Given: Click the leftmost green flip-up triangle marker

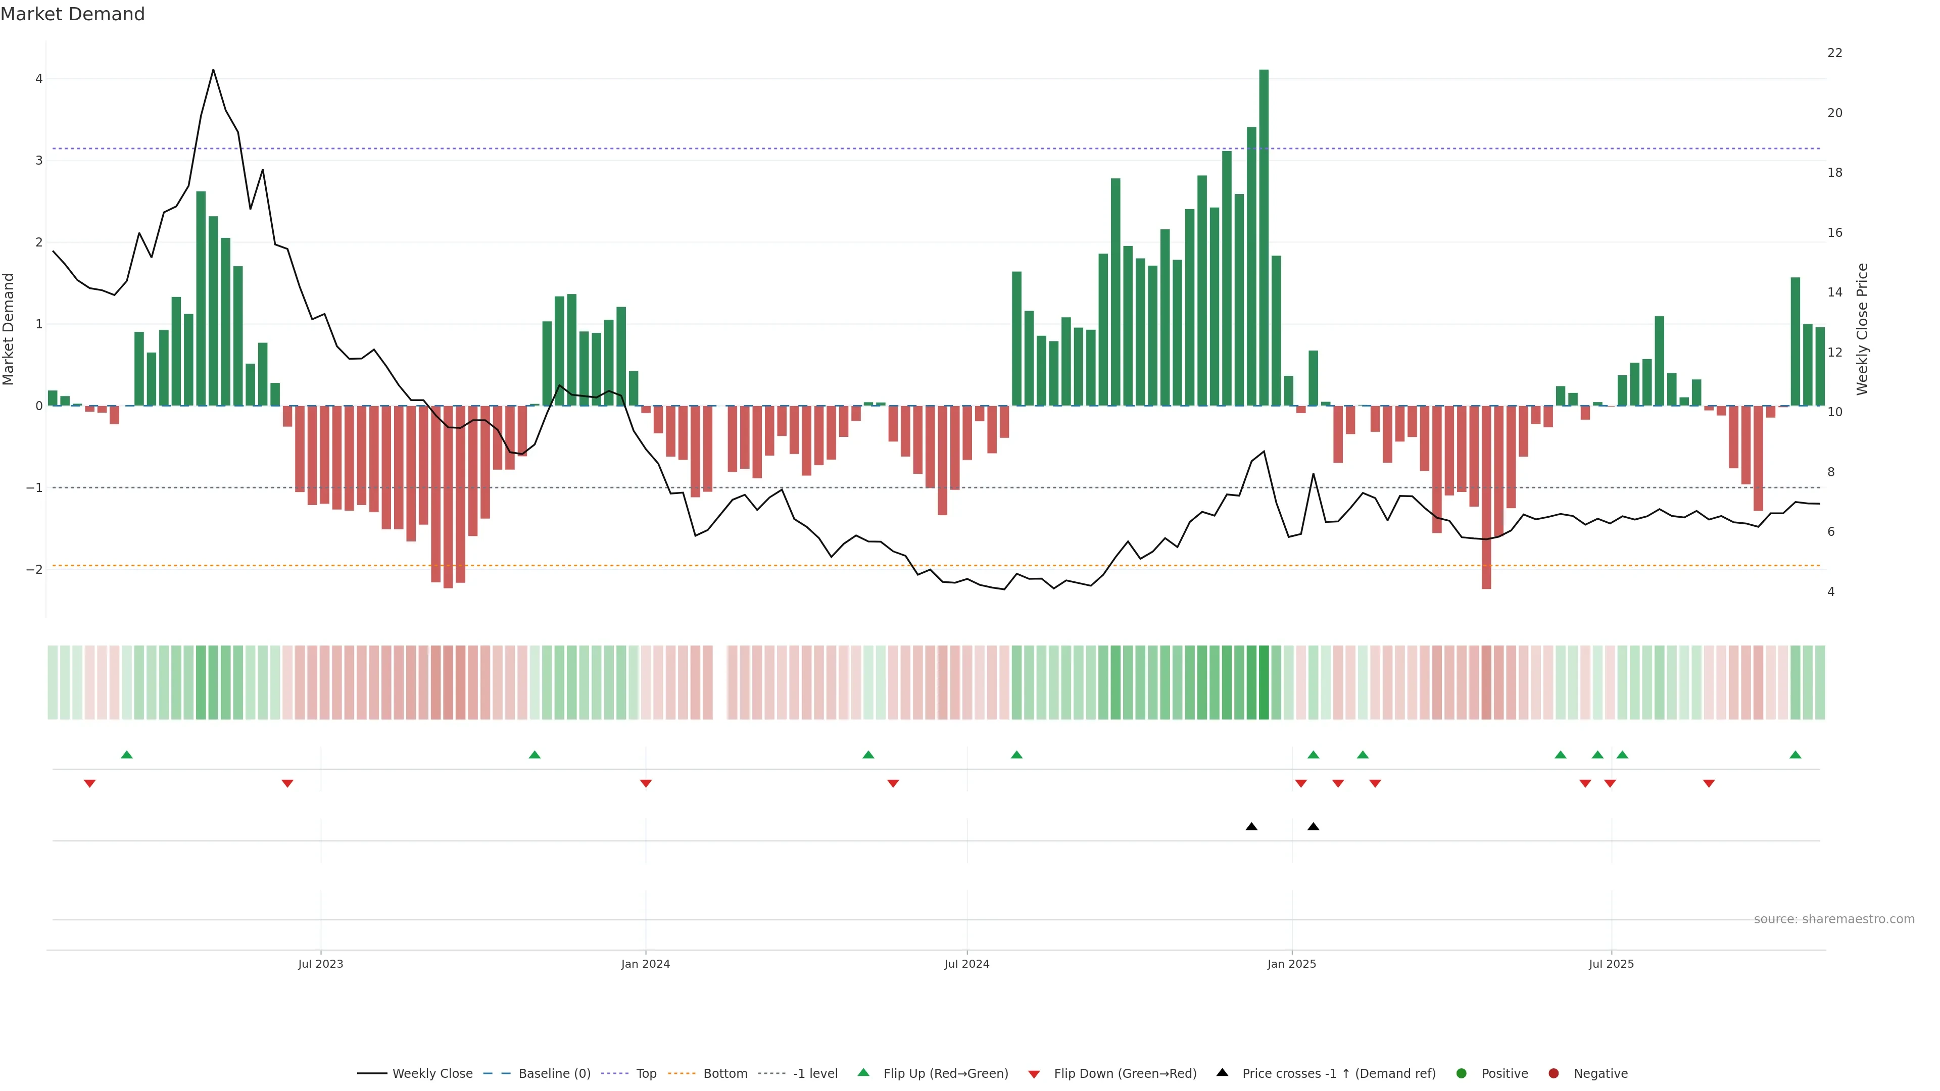Looking at the screenshot, I should (x=126, y=755).
